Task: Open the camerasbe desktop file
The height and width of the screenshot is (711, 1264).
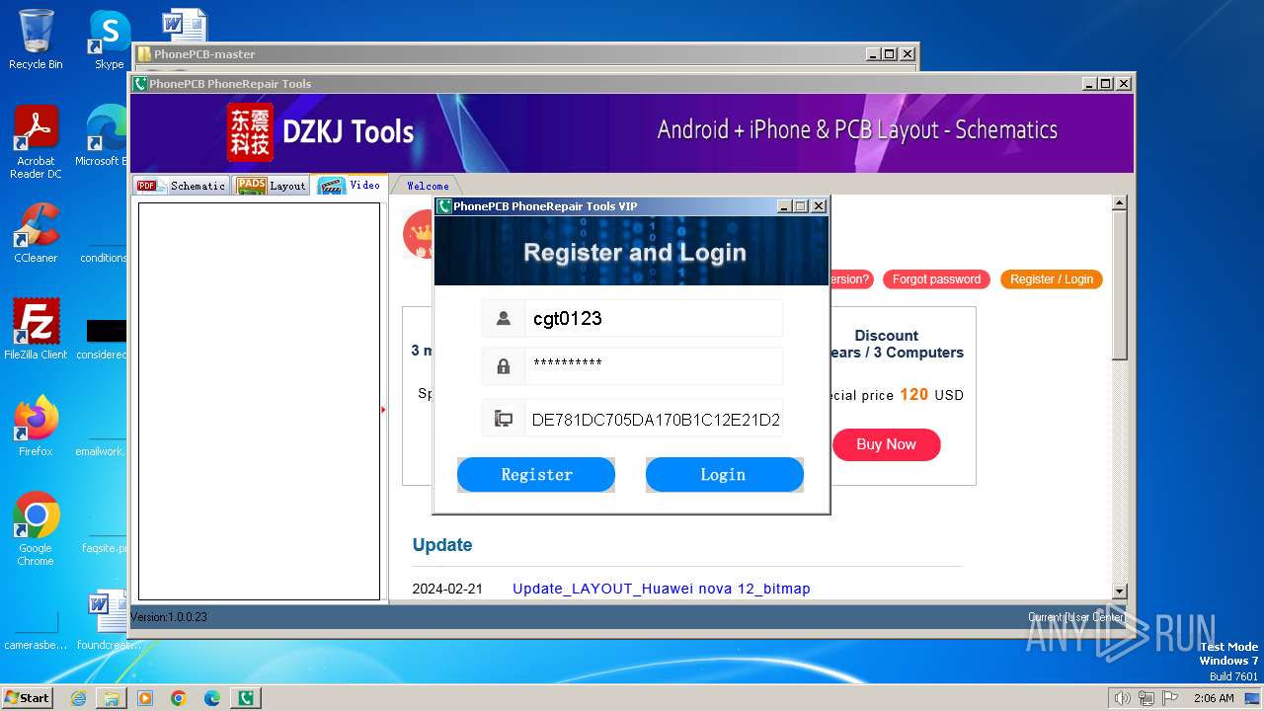Action: tap(36, 632)
